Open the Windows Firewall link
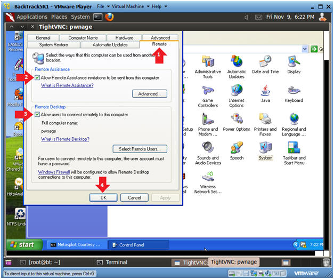The image size is (334, 279). [54, 172]
